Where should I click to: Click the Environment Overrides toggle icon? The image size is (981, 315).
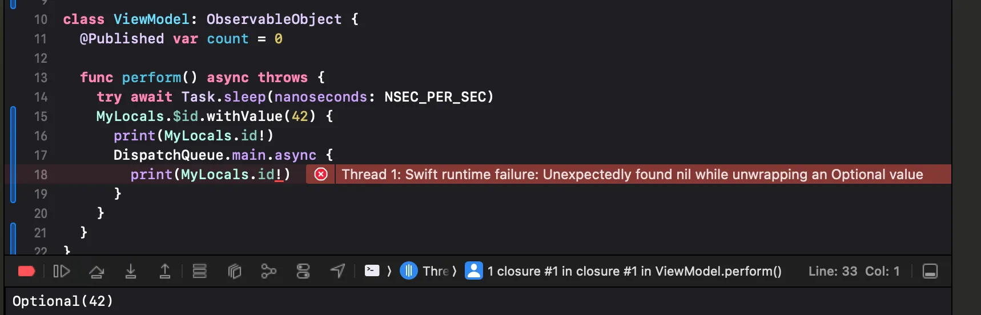point(303,271)
